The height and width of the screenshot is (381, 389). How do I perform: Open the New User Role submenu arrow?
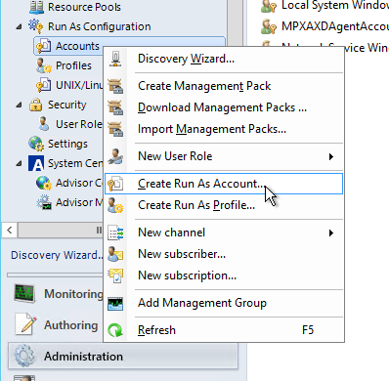point(331,156)
